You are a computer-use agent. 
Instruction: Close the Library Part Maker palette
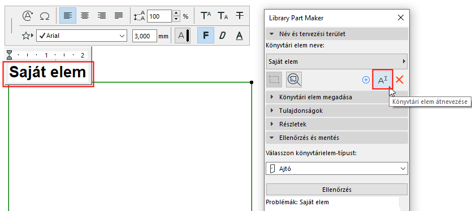[x=401, y=17]
